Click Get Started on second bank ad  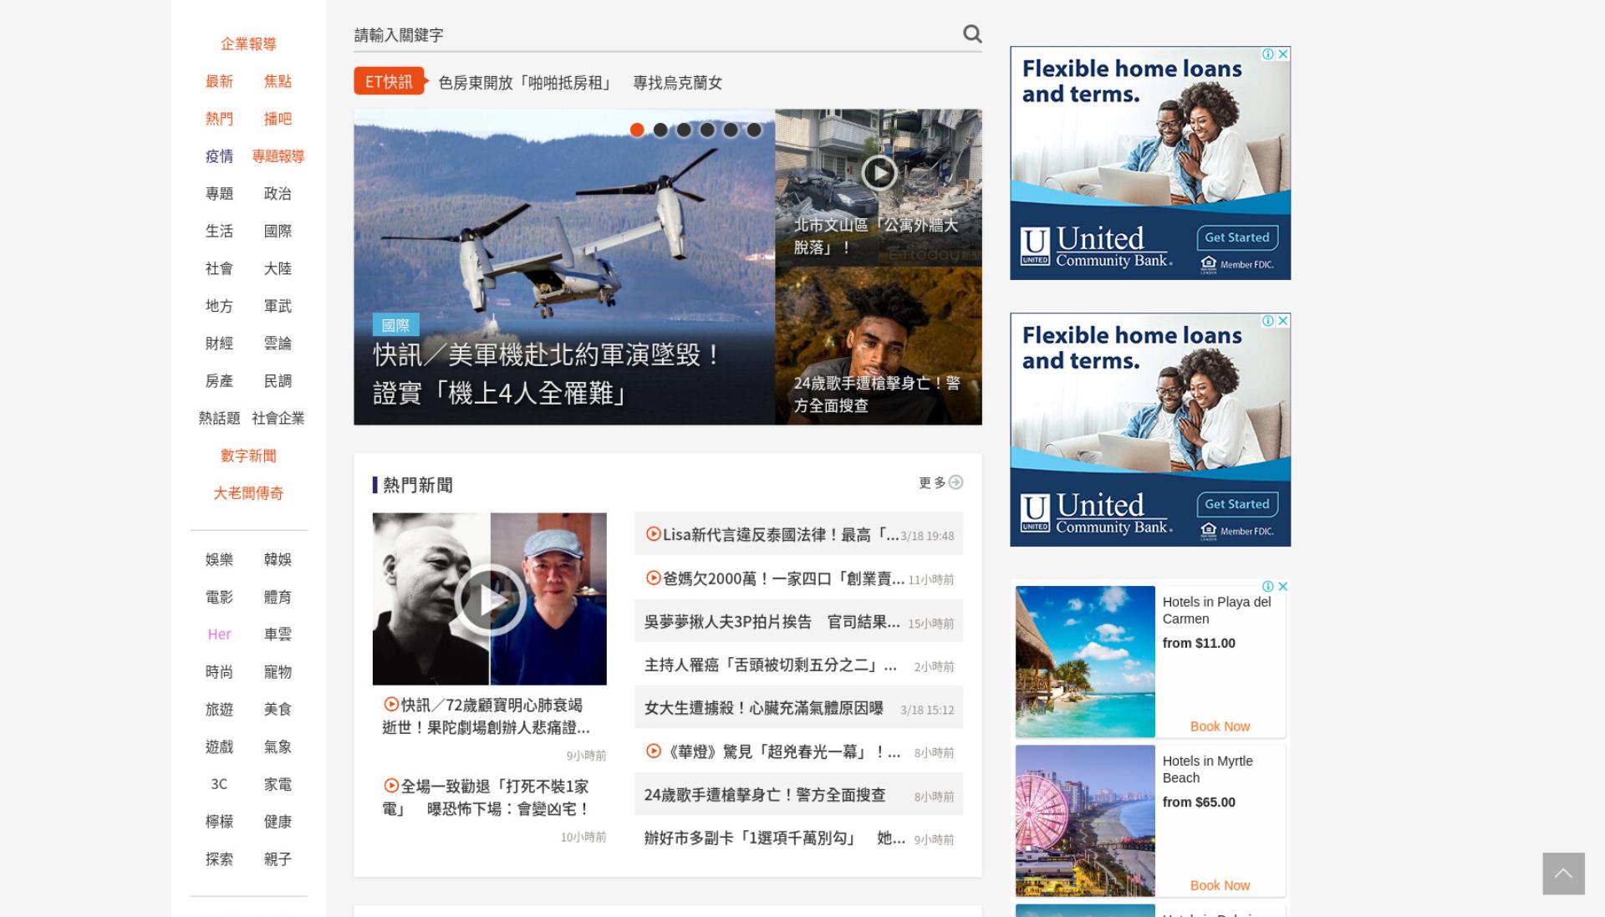coord(1236,504)
